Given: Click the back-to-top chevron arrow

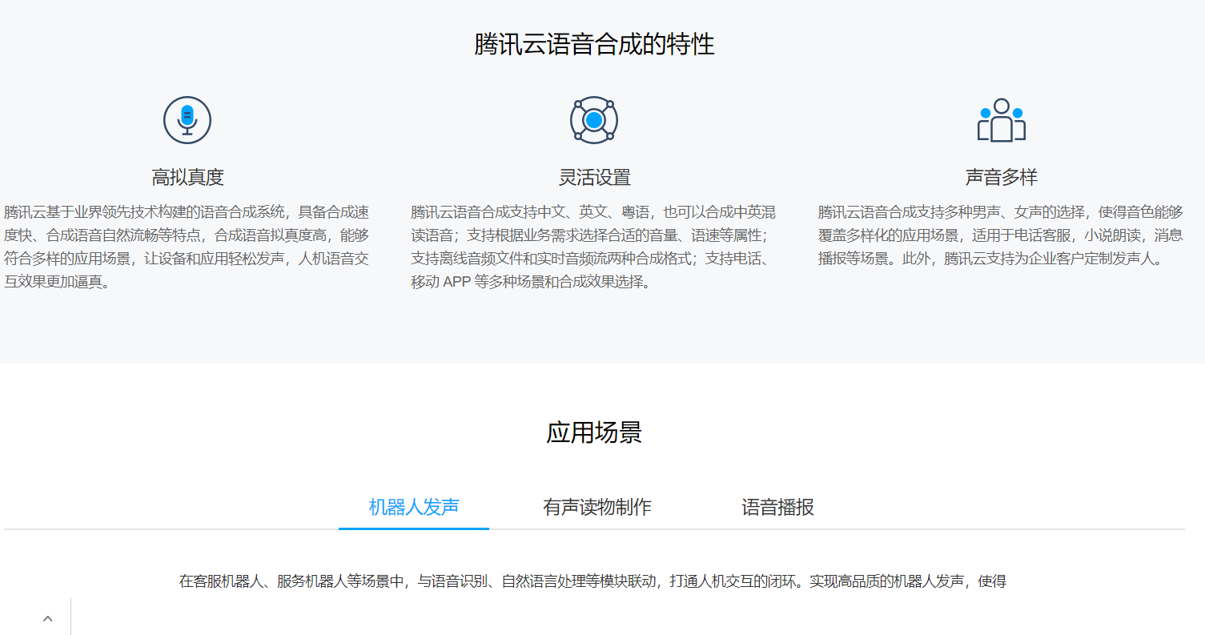Looking at the screenshot, I should tap(47, 618).
